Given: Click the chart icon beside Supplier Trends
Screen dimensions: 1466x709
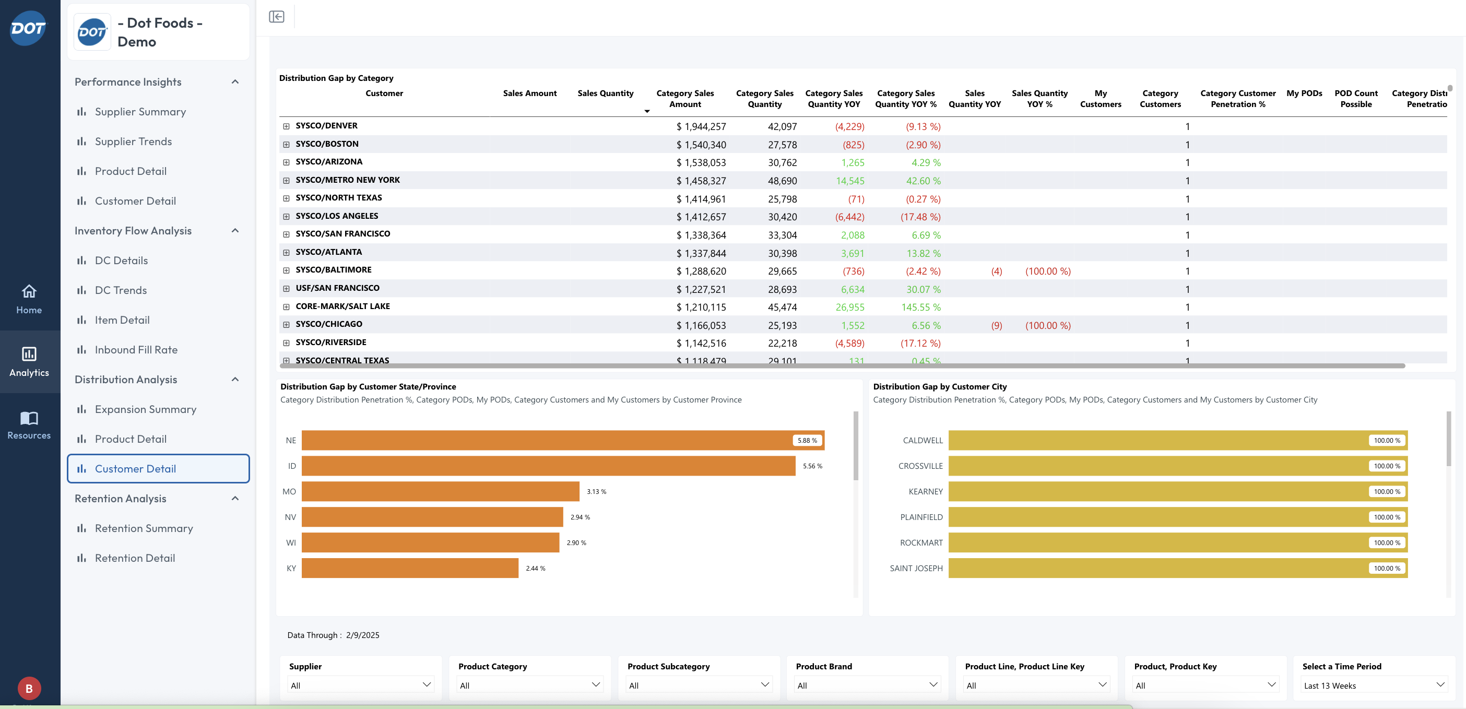Looking at the screenshot, I should [82, 141].
